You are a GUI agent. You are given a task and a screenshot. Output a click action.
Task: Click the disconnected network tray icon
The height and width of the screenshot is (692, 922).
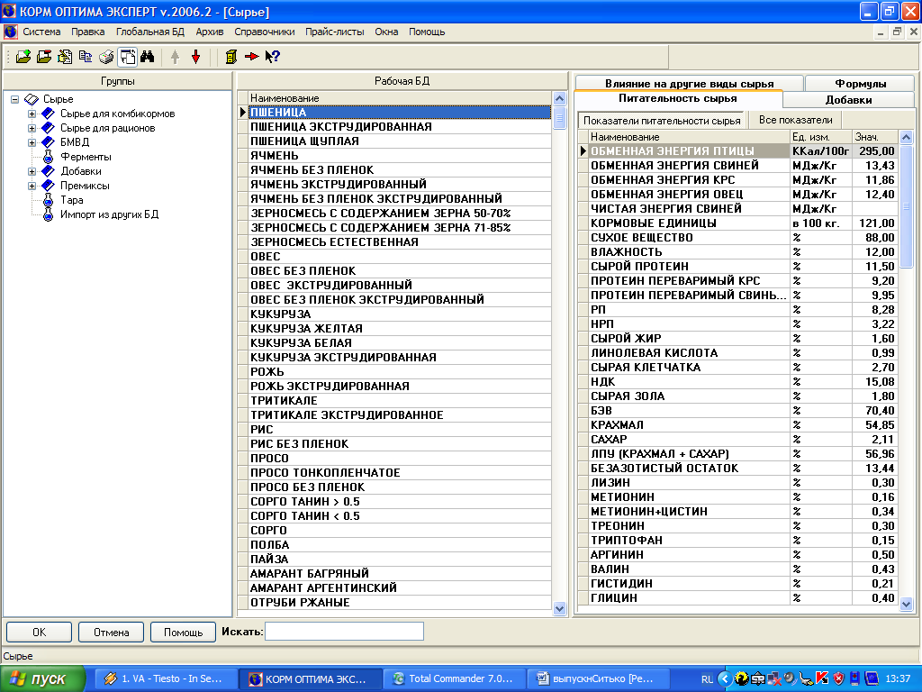(x=773, y=678)
